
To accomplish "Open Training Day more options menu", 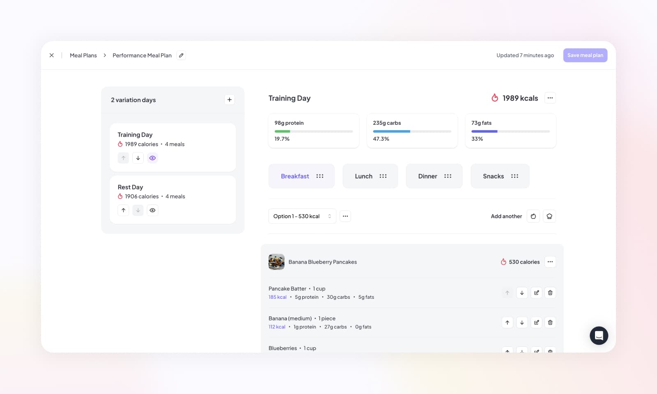I will [550, 98].
